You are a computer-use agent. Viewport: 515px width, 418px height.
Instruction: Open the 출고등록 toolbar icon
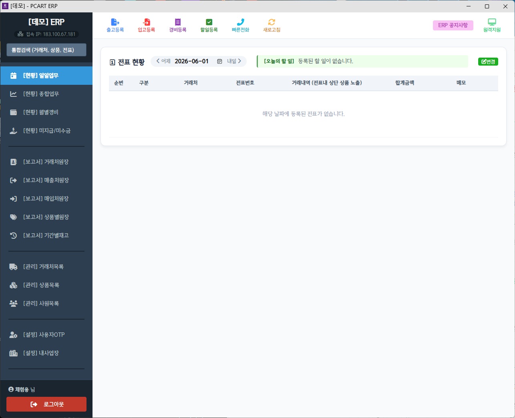tap(115, 22)
